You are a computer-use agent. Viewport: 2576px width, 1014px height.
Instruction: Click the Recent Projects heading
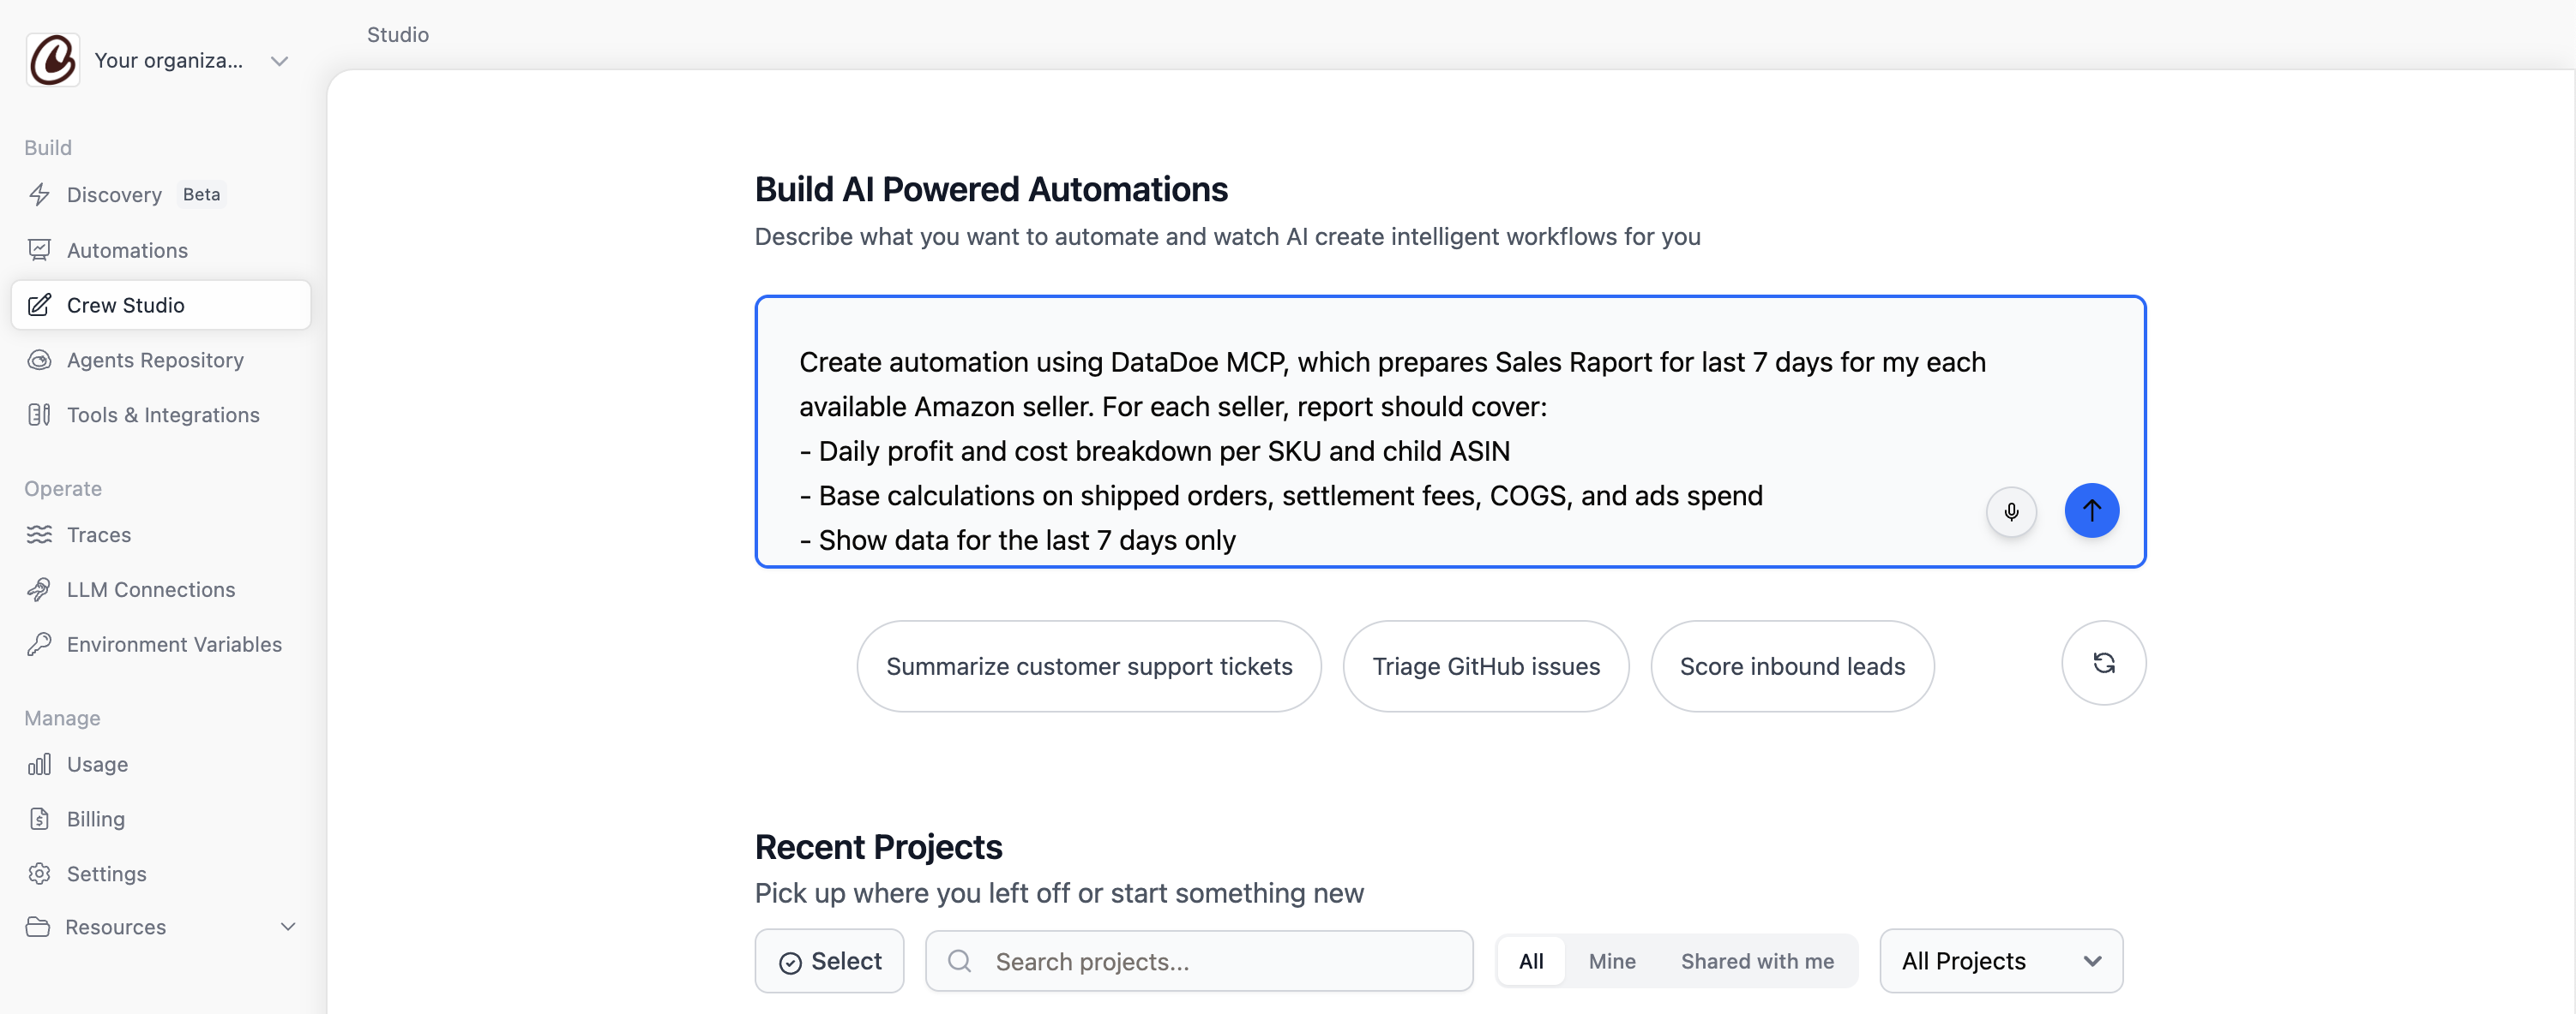click(878, 847)
